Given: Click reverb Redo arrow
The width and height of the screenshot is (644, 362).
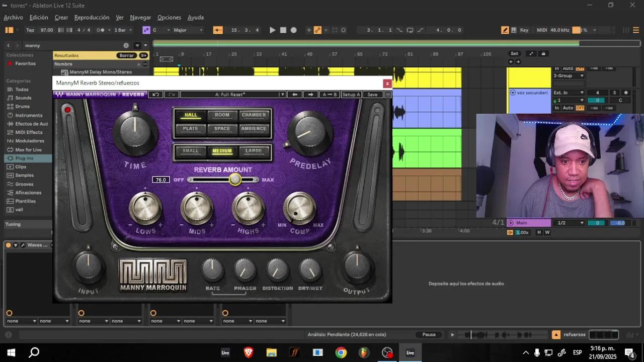Looking at the screenshot, I should coord(172,95).
